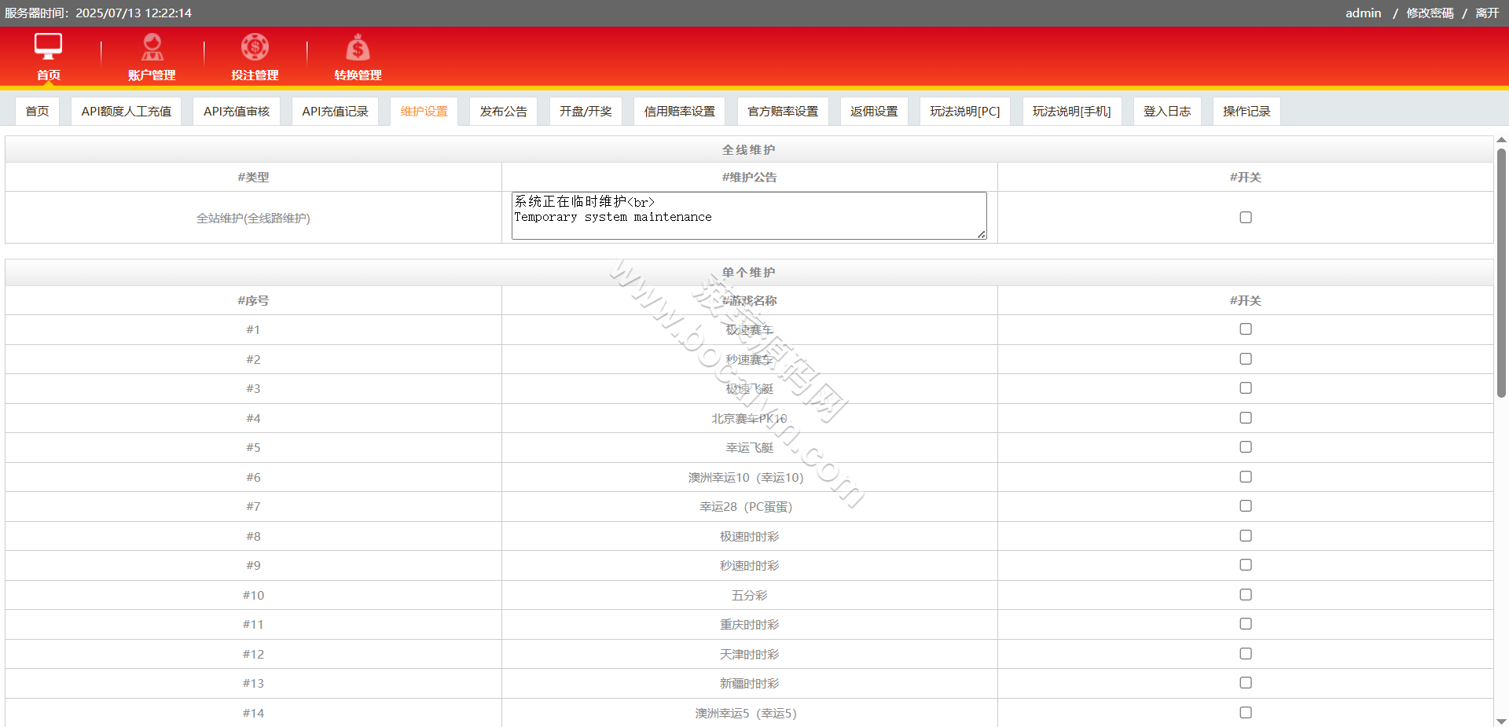Toggle maintenance for 极速时时彩

point(1246,536)
